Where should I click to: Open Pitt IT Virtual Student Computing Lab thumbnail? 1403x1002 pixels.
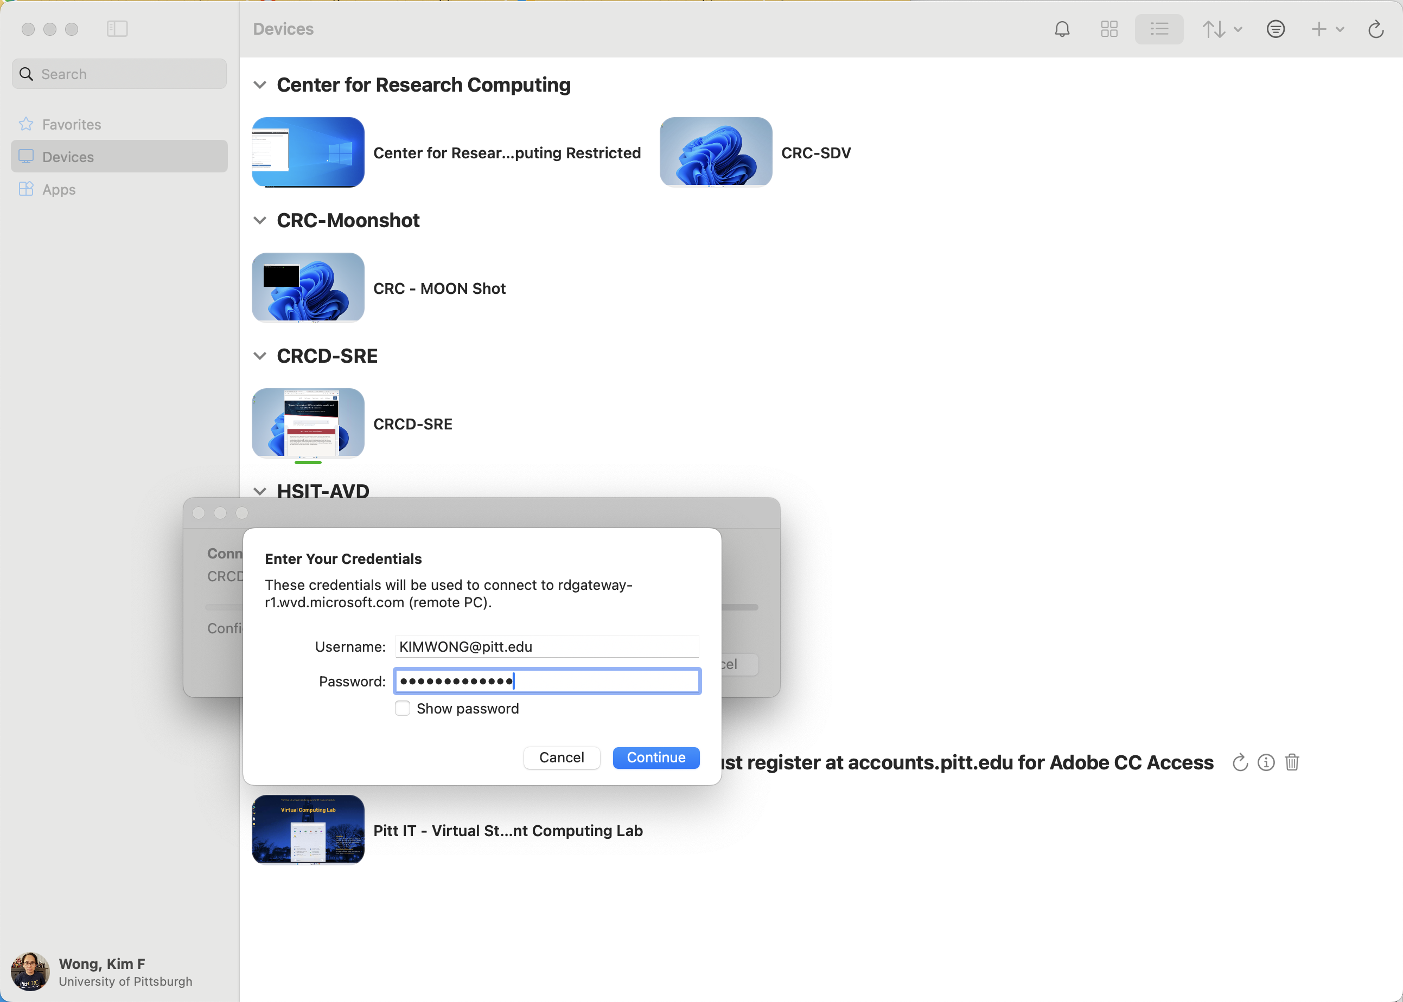[x=308, y=830]
